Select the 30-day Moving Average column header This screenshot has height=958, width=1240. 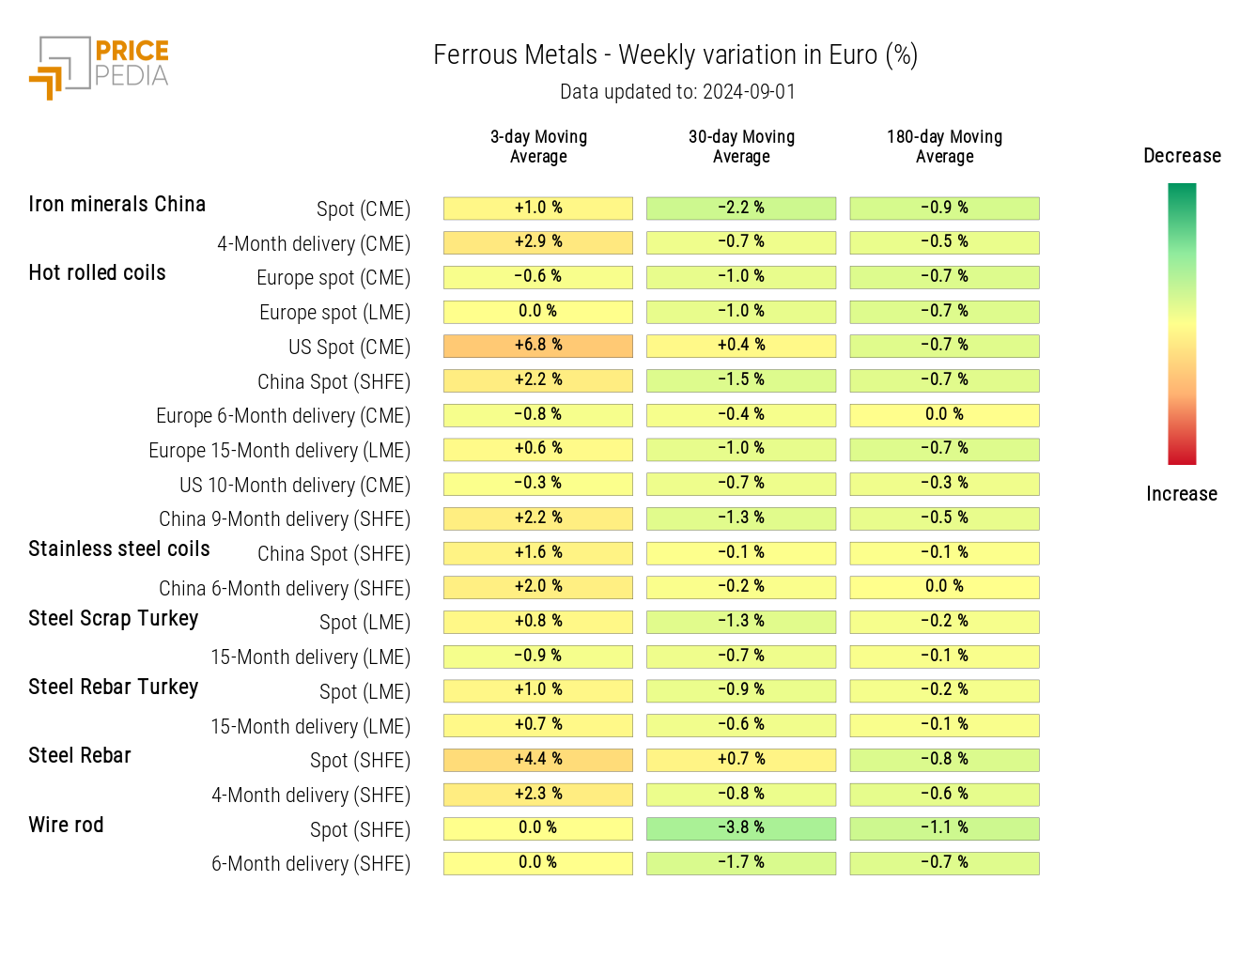pos(741,147)
